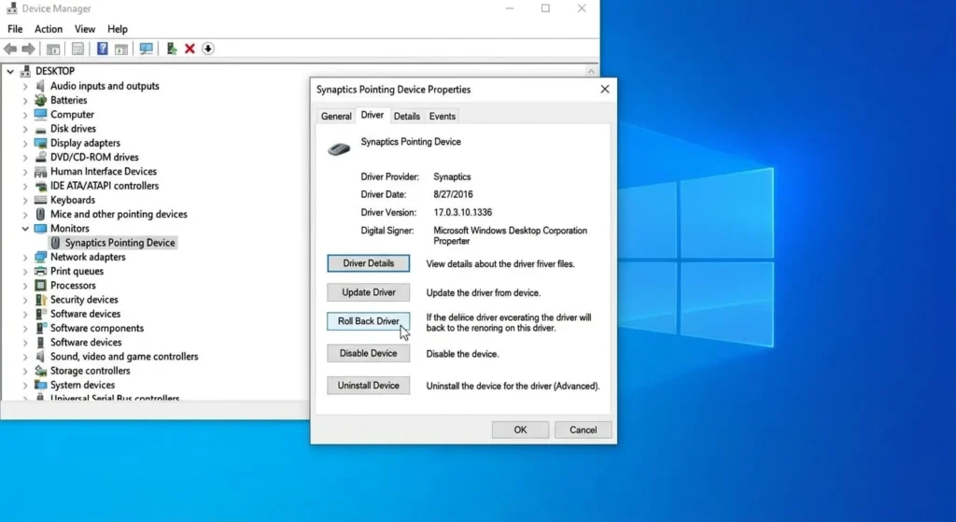The image size is (956, 522).
Task: Click the Forward arrow in the toolbar
Action: tap(28, 49)
